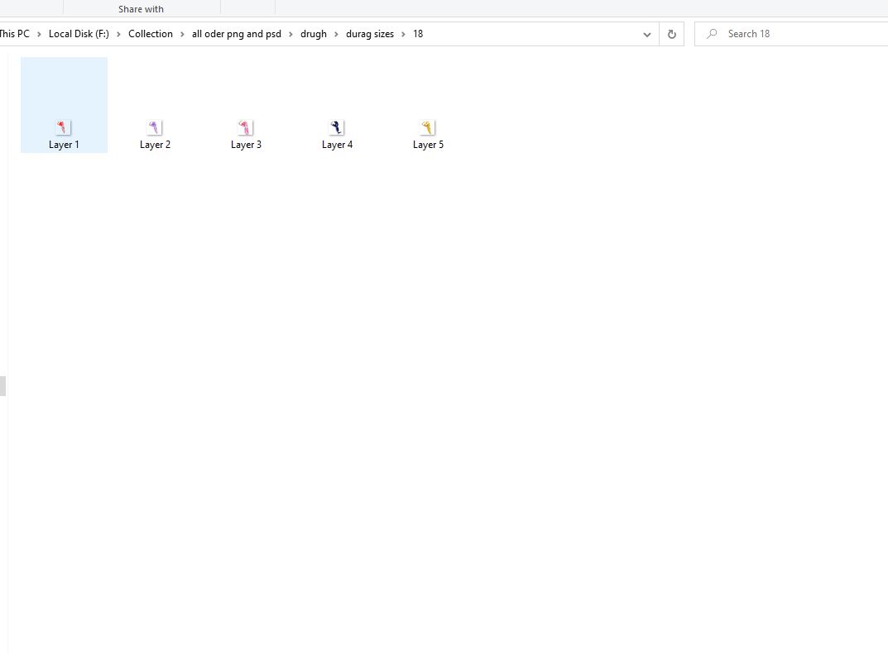Viewport: 888px width, 654px height.
Task: Select the Layer 4 navy durag file
Action: pos(337,127)
